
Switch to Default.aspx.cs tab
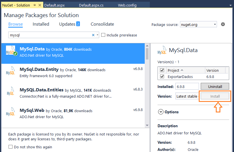click(x=91, y=5)
